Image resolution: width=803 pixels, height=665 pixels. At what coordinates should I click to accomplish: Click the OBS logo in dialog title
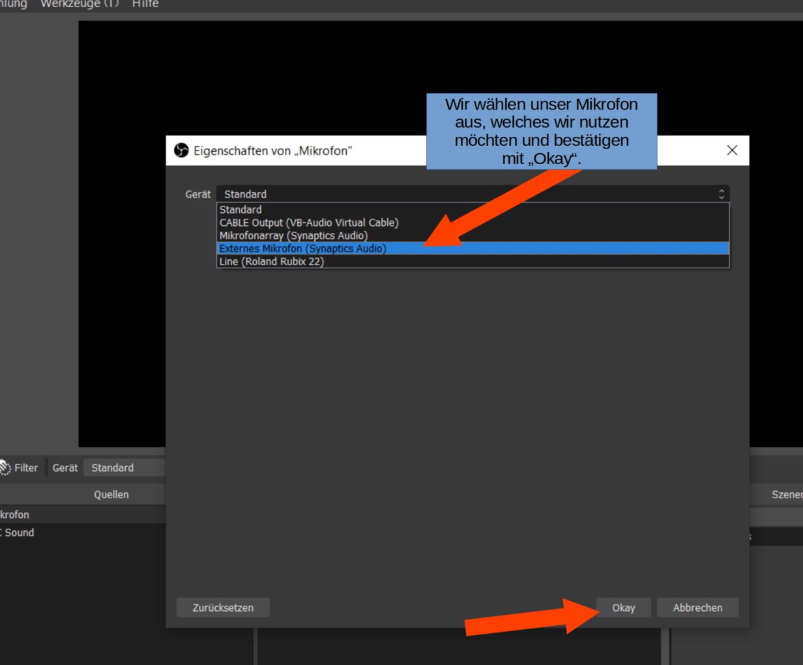181,150
